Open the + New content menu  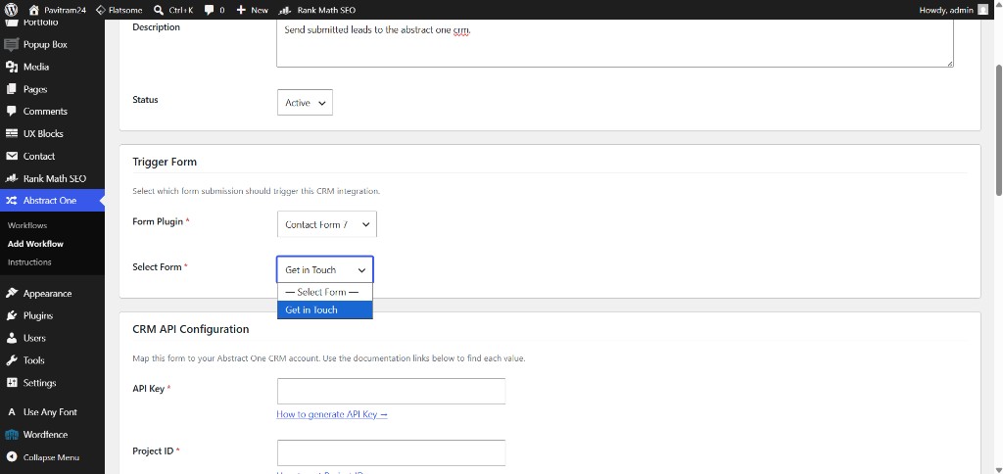252,10
